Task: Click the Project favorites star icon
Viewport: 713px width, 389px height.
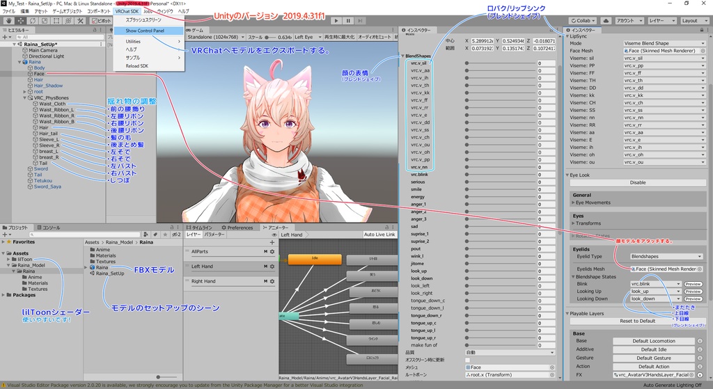Action: click(x=164, y=235)
